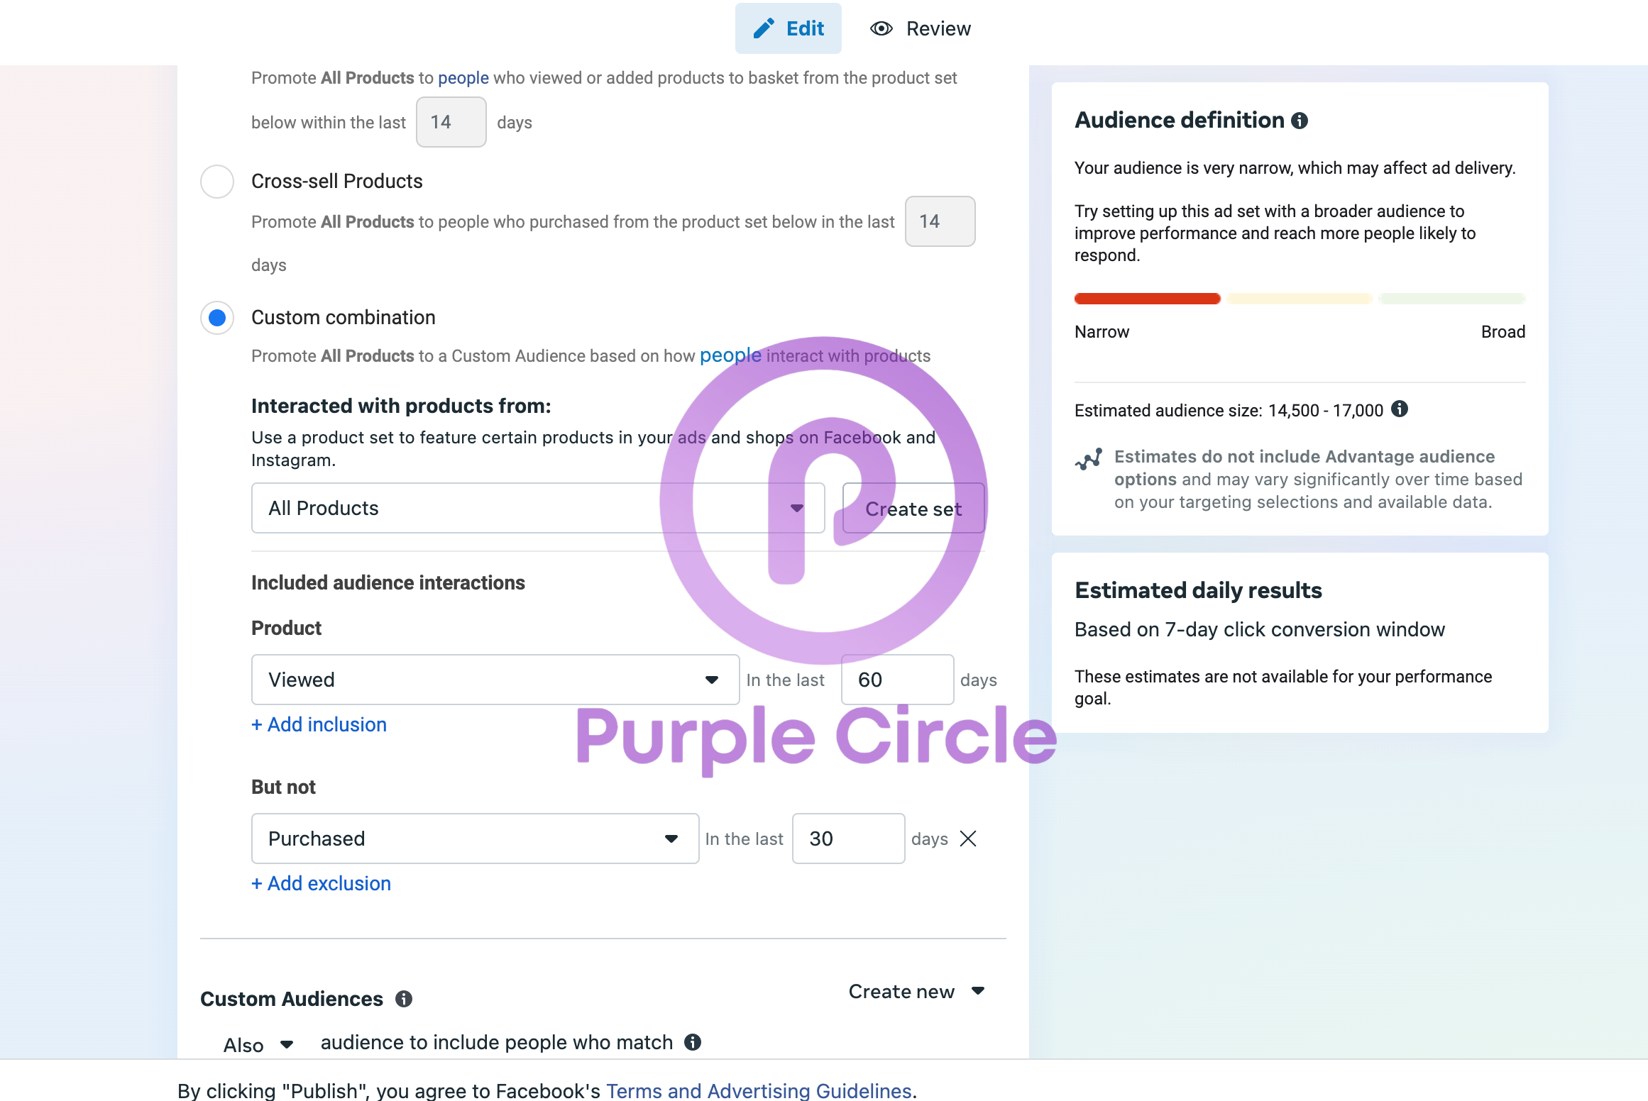Open the Purchased exclusion dropdown
The image size is (1648, 1101).
475,839
